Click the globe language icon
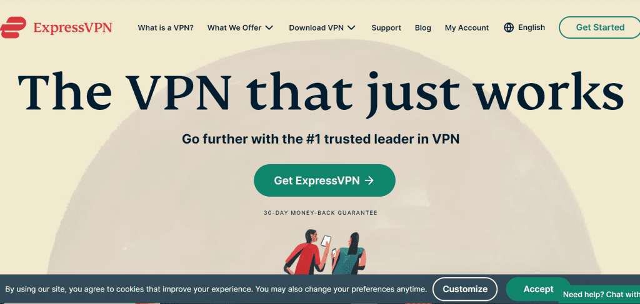The width and height of the screenshot is (640, 304). pyautogui.click(x=509, y=27)
